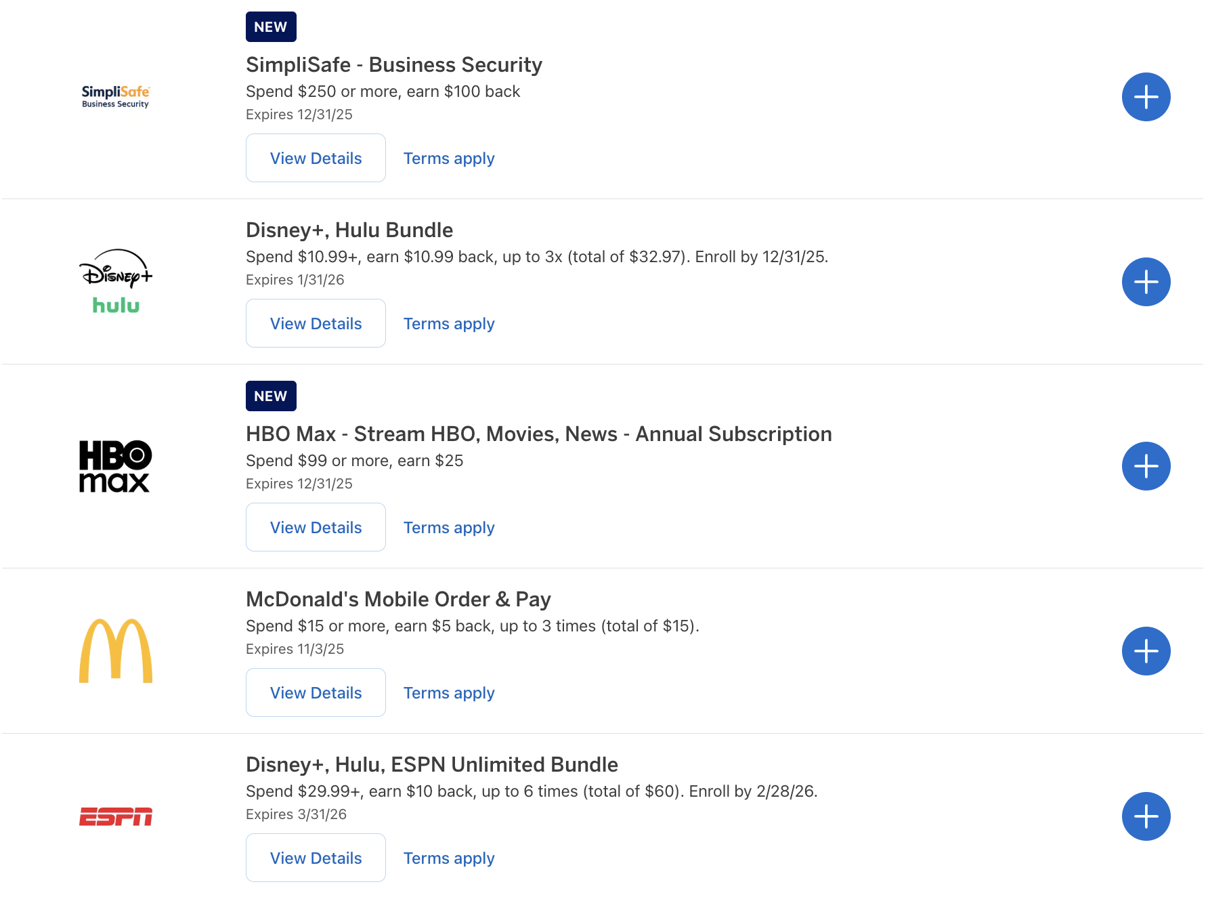Click HBO Max's 'Expires 12/31/25' text
Screen dimensions: 1208x897
[x=299, y=484]
